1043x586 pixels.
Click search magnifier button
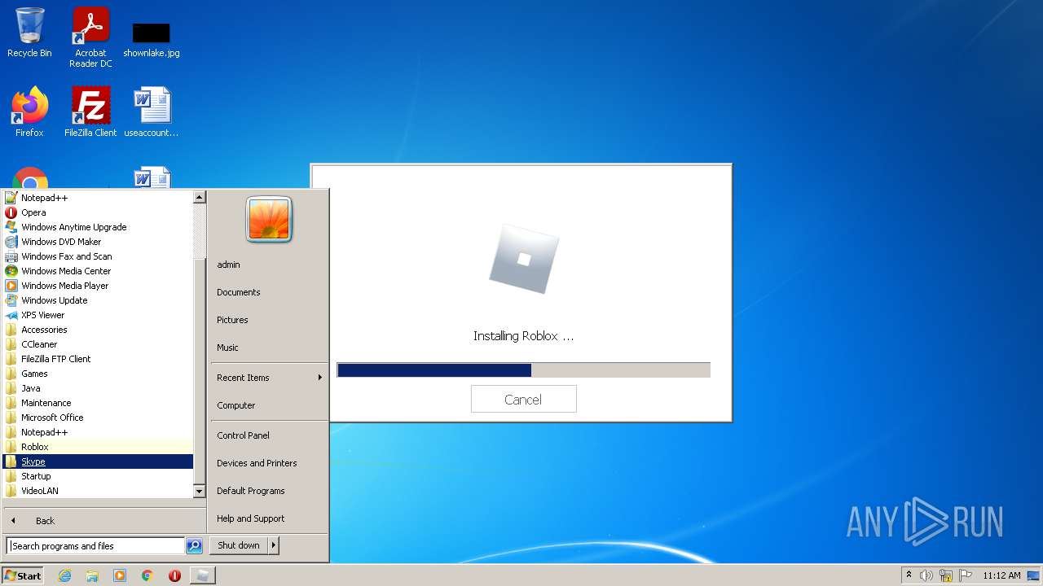(194, 546)
